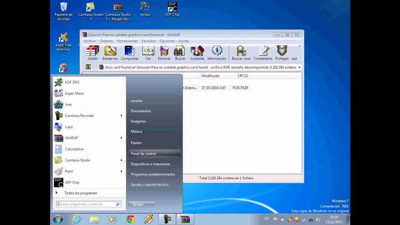Expand Camtasia Recorder submenu arrow
Image resolution: width=400 pixels, height=225 pixels.
point(122,116)
